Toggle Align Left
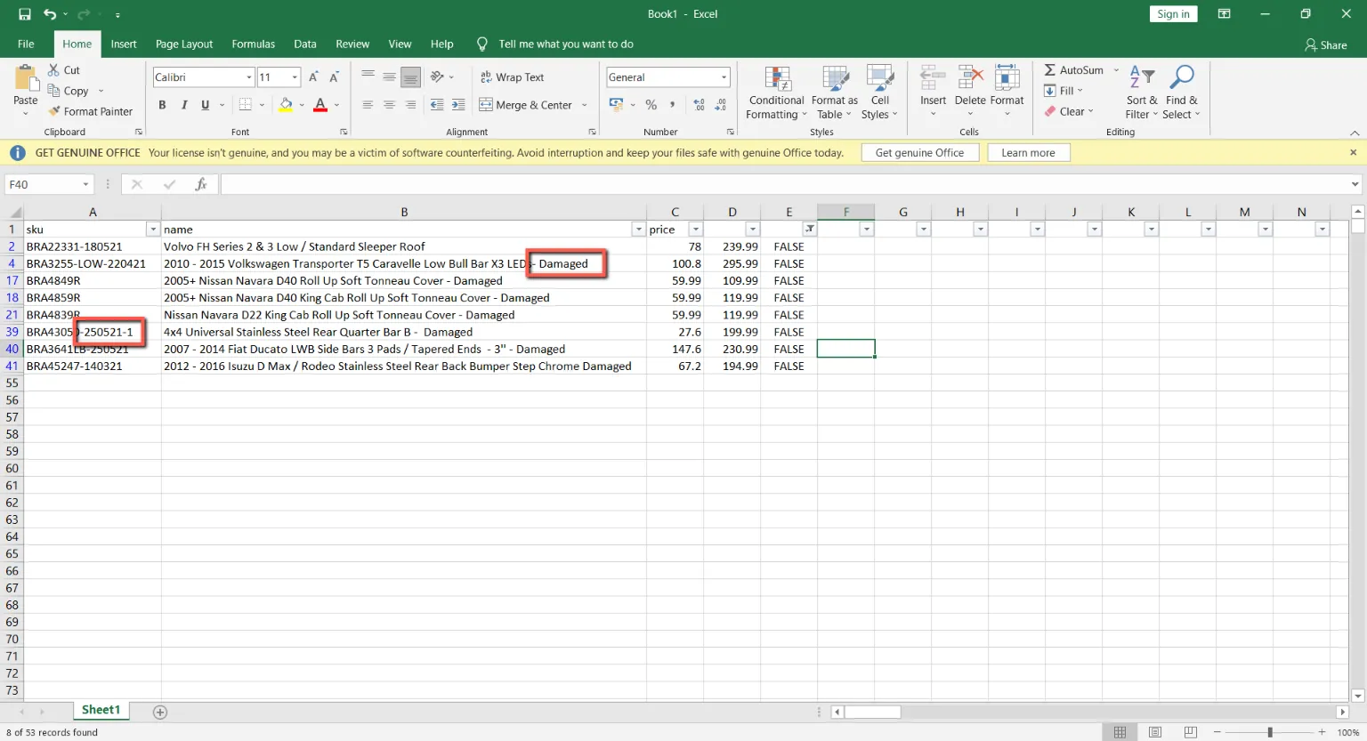Viewport: 1367px width, 741px height. pyautogui.click(x=368, y=105)
